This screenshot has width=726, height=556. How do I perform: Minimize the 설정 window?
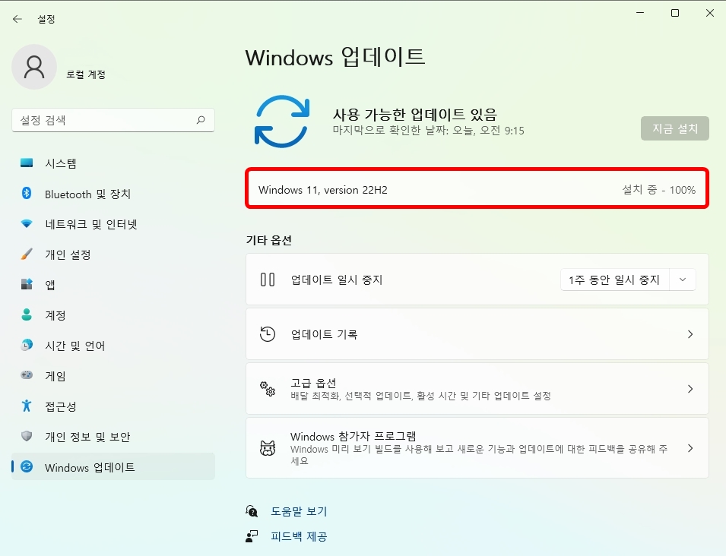point(640,13)
